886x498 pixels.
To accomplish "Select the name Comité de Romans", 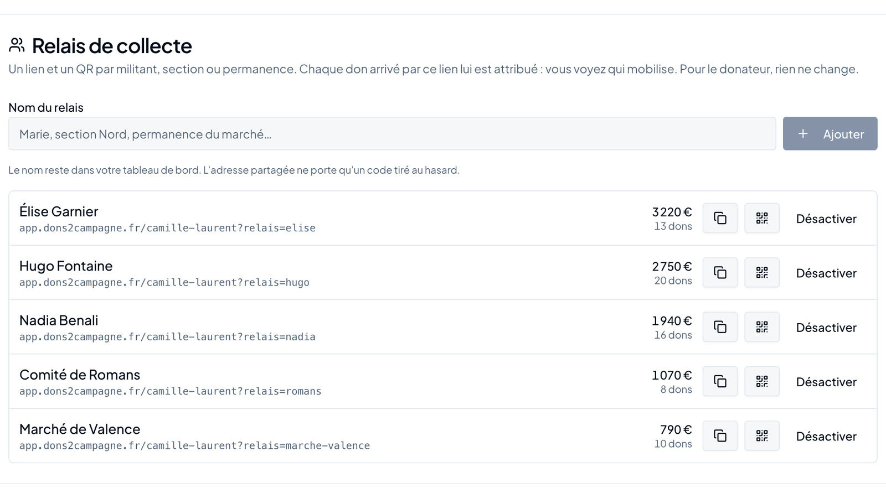I will point(80,375).
